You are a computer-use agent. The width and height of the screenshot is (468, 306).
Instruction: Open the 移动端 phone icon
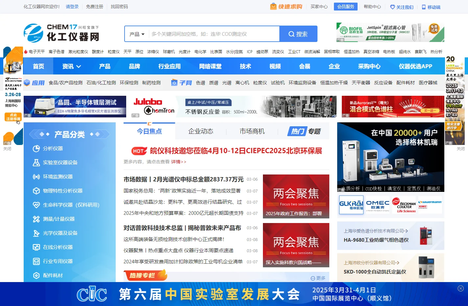tap(424, 7)
